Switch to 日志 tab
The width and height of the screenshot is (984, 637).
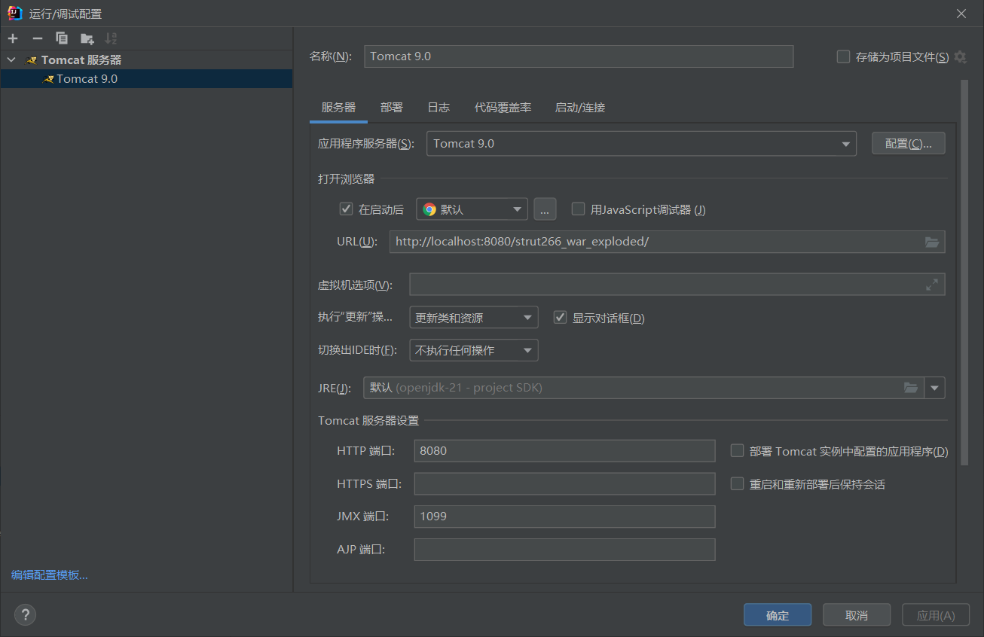point(439,108)
